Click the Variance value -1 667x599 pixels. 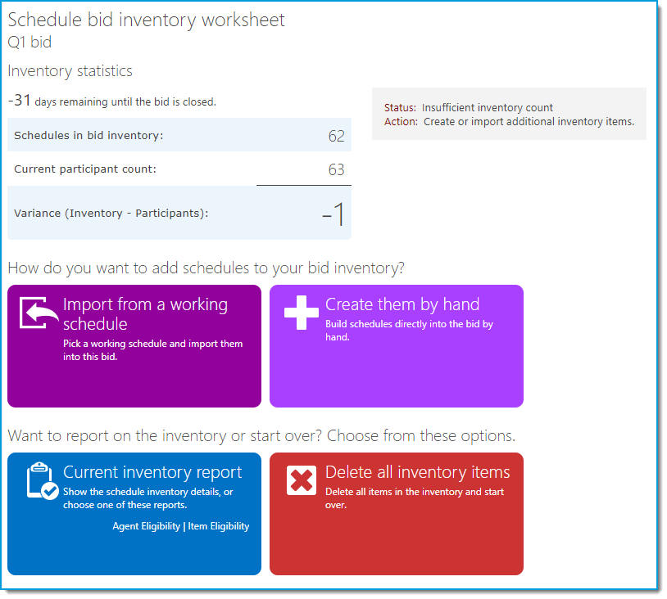click(333, 214)
